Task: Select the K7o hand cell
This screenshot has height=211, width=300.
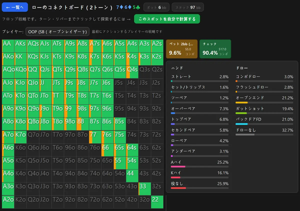Action: tap(20, 137)
